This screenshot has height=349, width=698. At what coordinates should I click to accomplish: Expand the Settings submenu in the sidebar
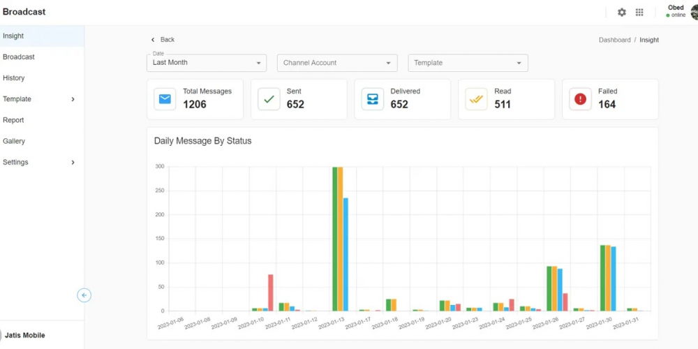(x=73, y=163)
